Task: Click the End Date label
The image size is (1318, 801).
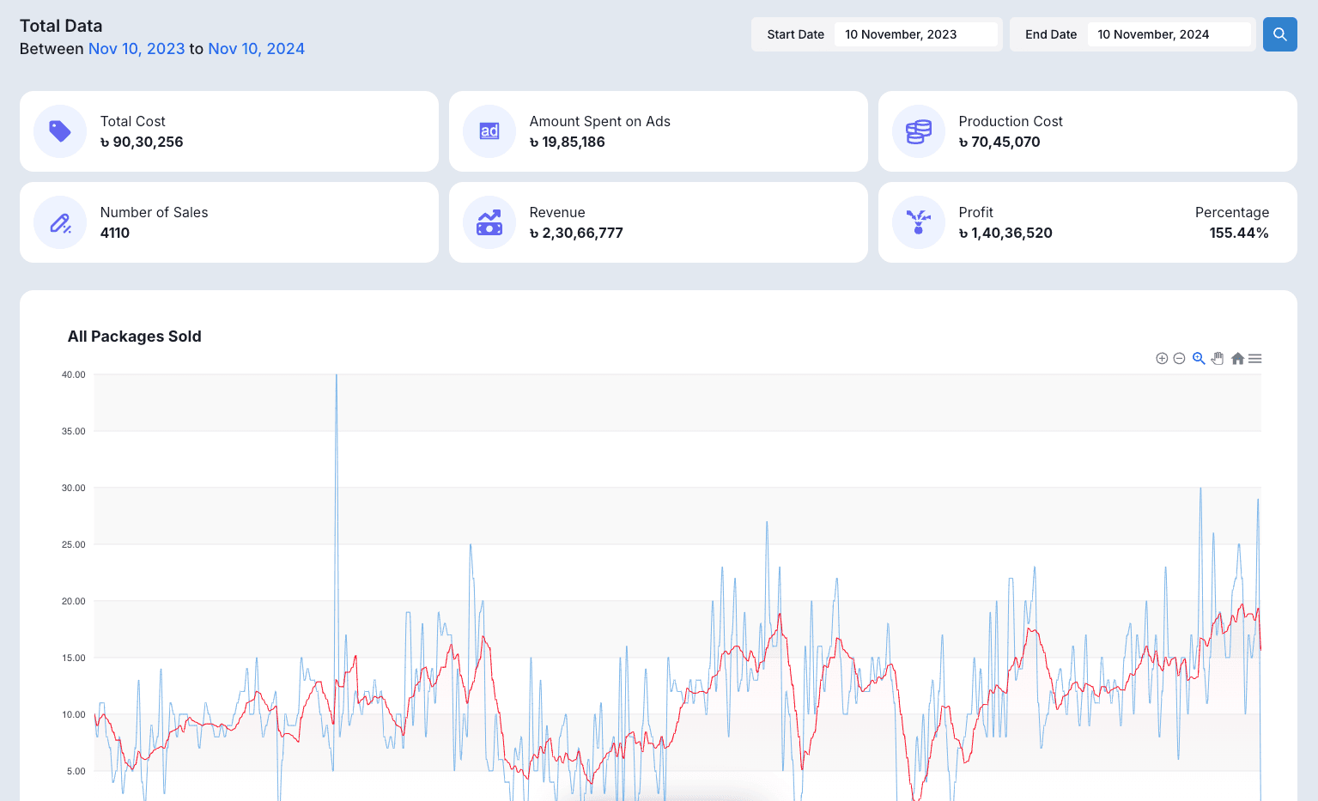Action: [1051, 34]
